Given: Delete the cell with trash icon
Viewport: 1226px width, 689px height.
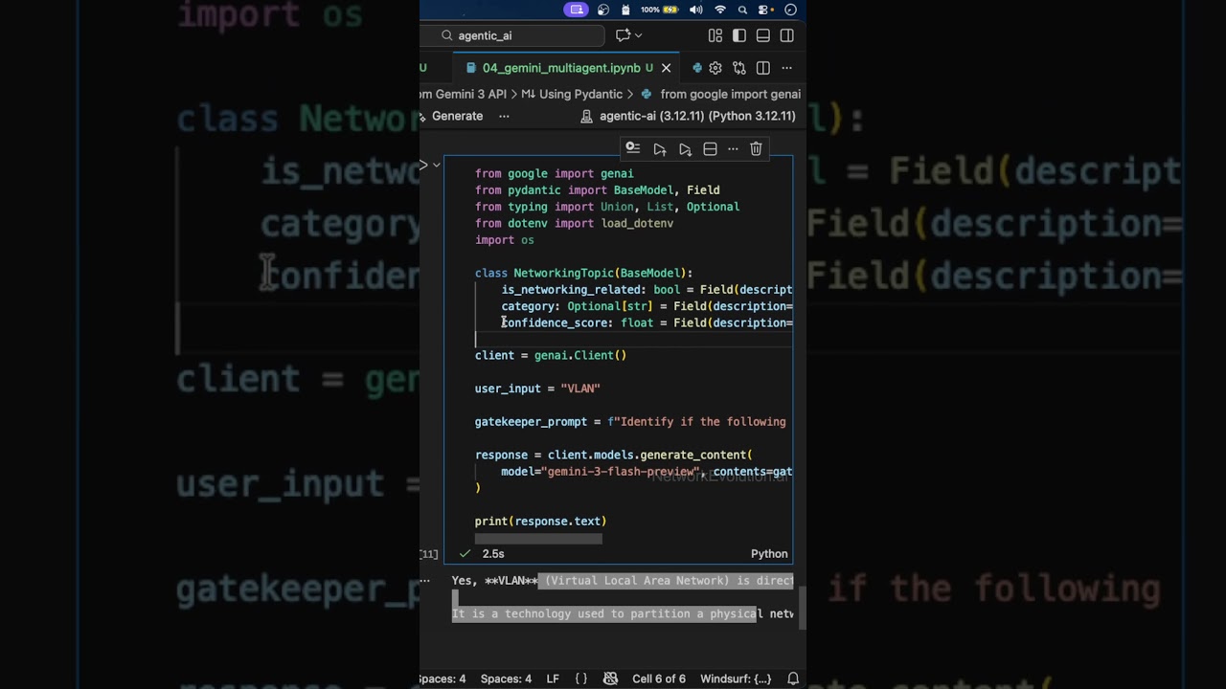Looking at the screenshot, I should 756,149.
